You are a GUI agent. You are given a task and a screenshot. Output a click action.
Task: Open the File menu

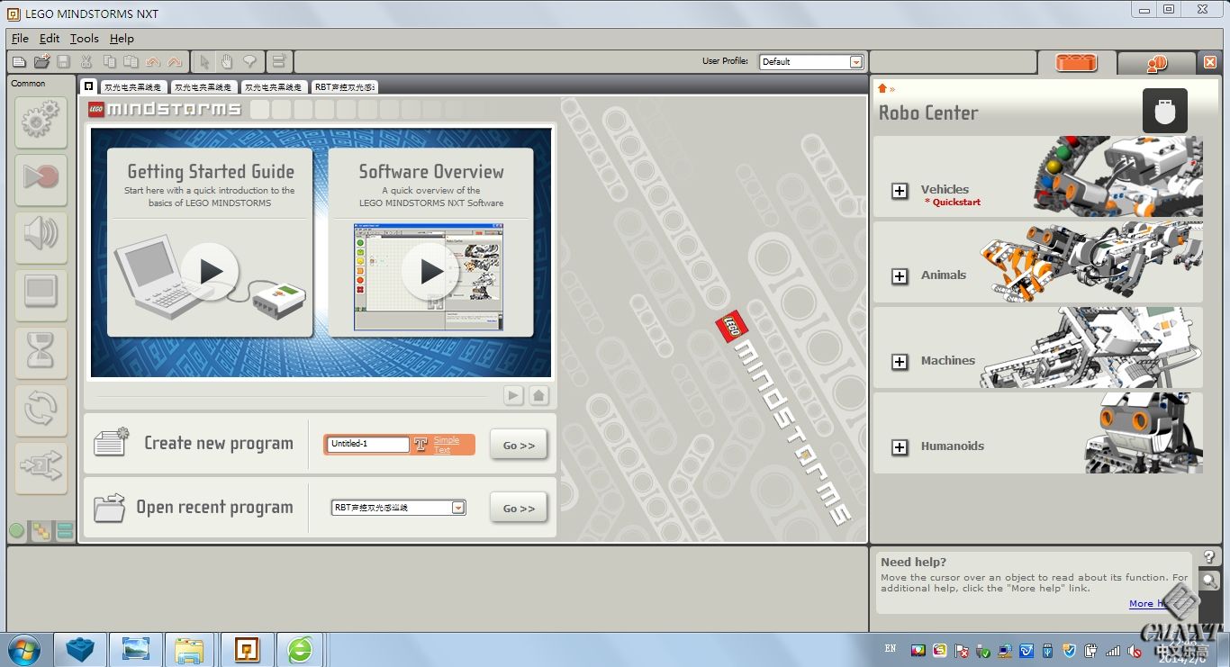[x=20, y=39]
